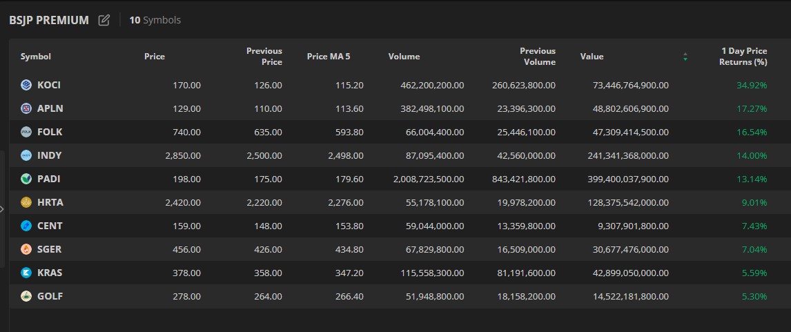The image size is (791, 332).
Task: Click the Price MA 5 column header
Action: coord(329,57)
